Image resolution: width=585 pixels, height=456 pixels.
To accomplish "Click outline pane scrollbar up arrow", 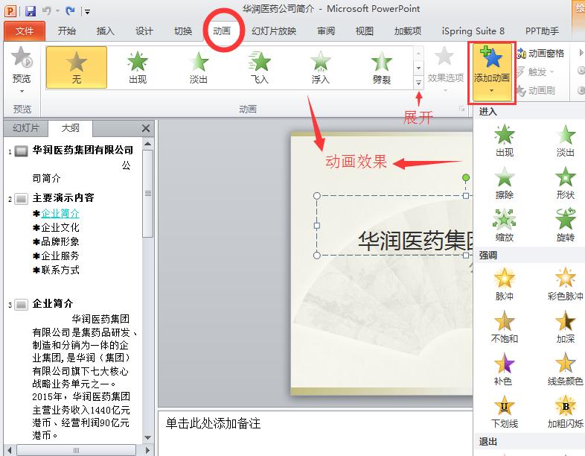I will pos(148,144).
